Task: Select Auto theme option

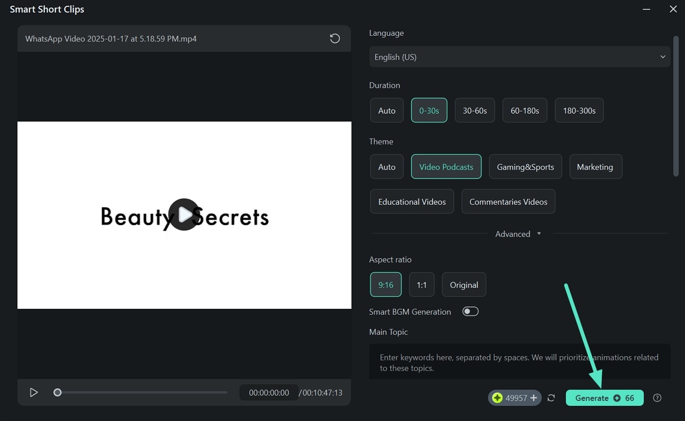Action: [x=387, y=167]
